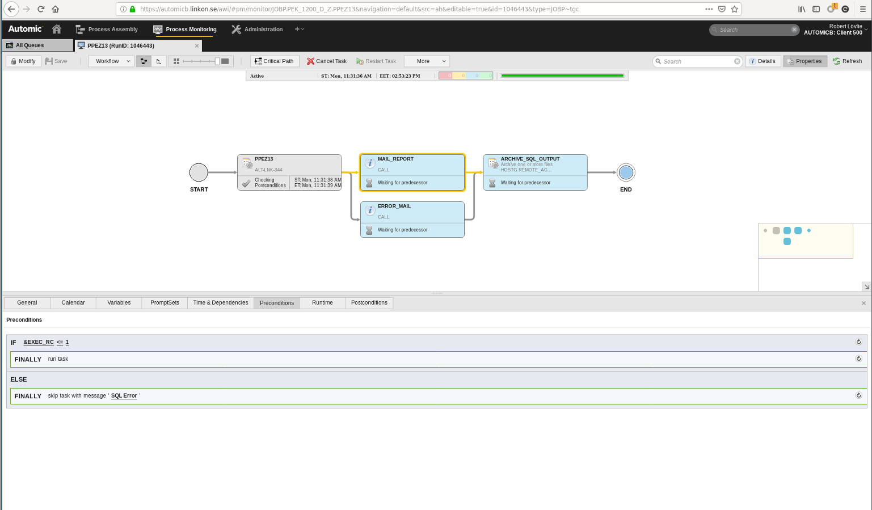Refresh the workflow monitor
This screenshot has height=510, width=872.
[x=848, y=61]
